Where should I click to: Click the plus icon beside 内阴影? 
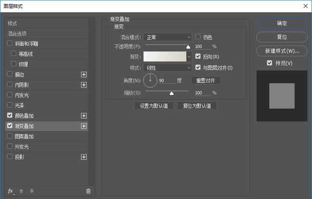[x=83, y=85]
